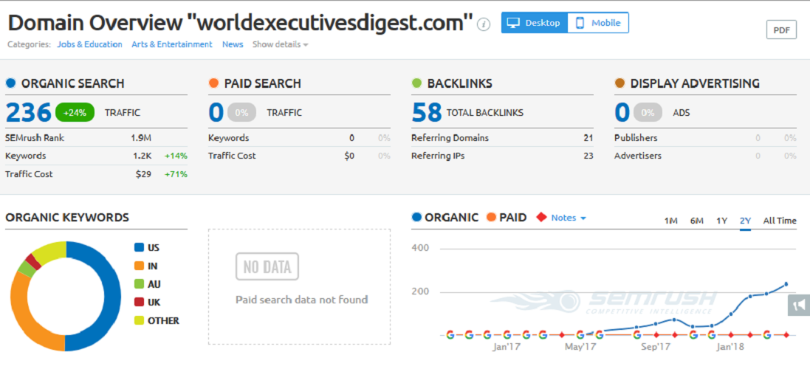Viewport: 810px width, 369px height.
Task: Click the blue US legend color swatch
Action: (139, 248)
